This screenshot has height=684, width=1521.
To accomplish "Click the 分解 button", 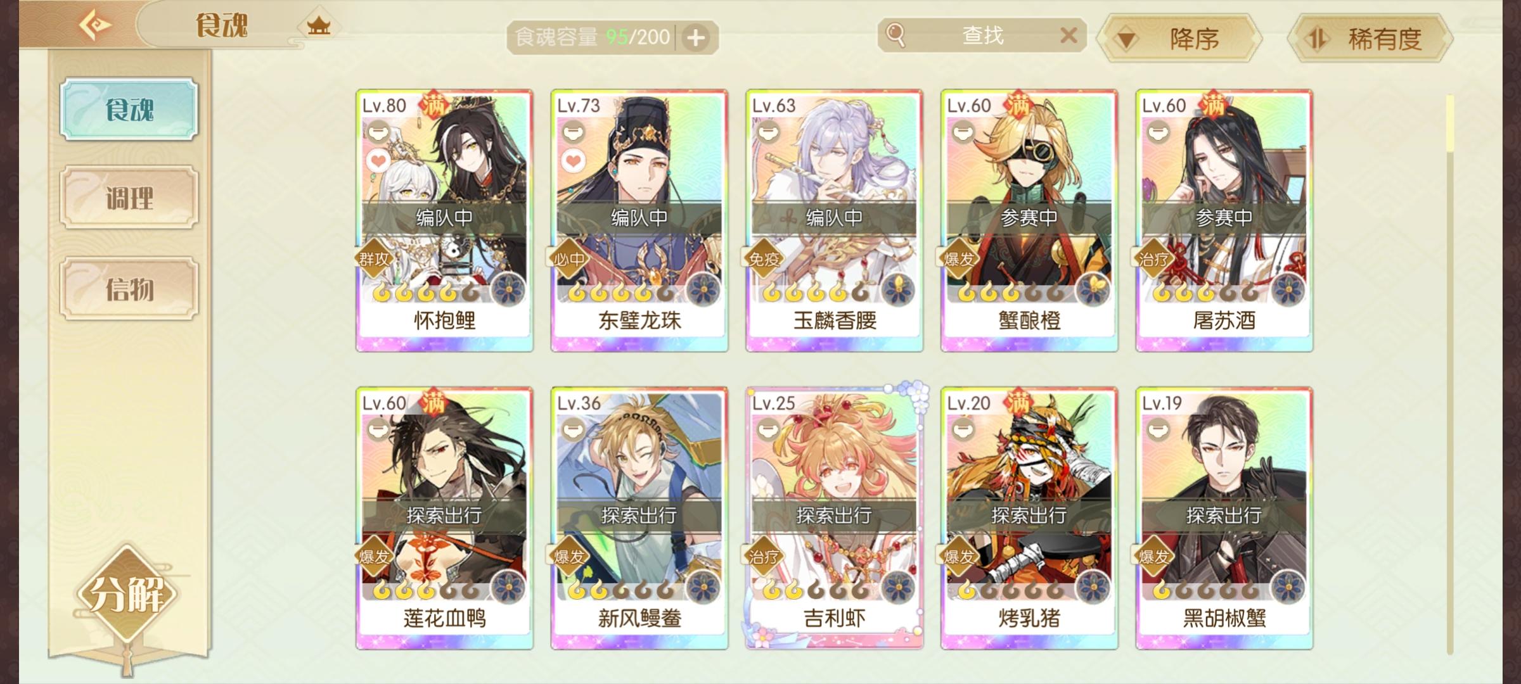I will point(127,594).
